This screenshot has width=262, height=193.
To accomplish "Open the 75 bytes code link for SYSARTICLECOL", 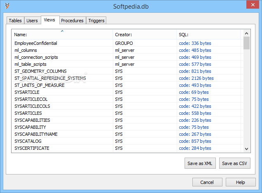I will pyautogui.click(x=194, y=99).
